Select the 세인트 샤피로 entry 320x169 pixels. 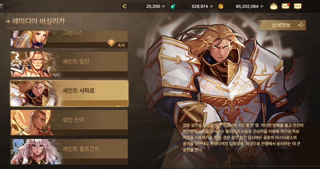[69, 93]
